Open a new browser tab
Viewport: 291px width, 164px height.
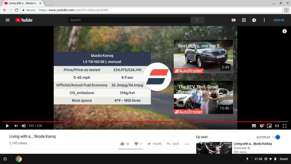coord(48,3)
